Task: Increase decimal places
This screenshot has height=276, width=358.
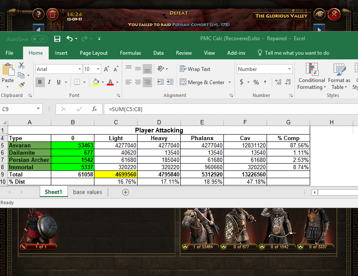Action: click(x=278, y=82)
